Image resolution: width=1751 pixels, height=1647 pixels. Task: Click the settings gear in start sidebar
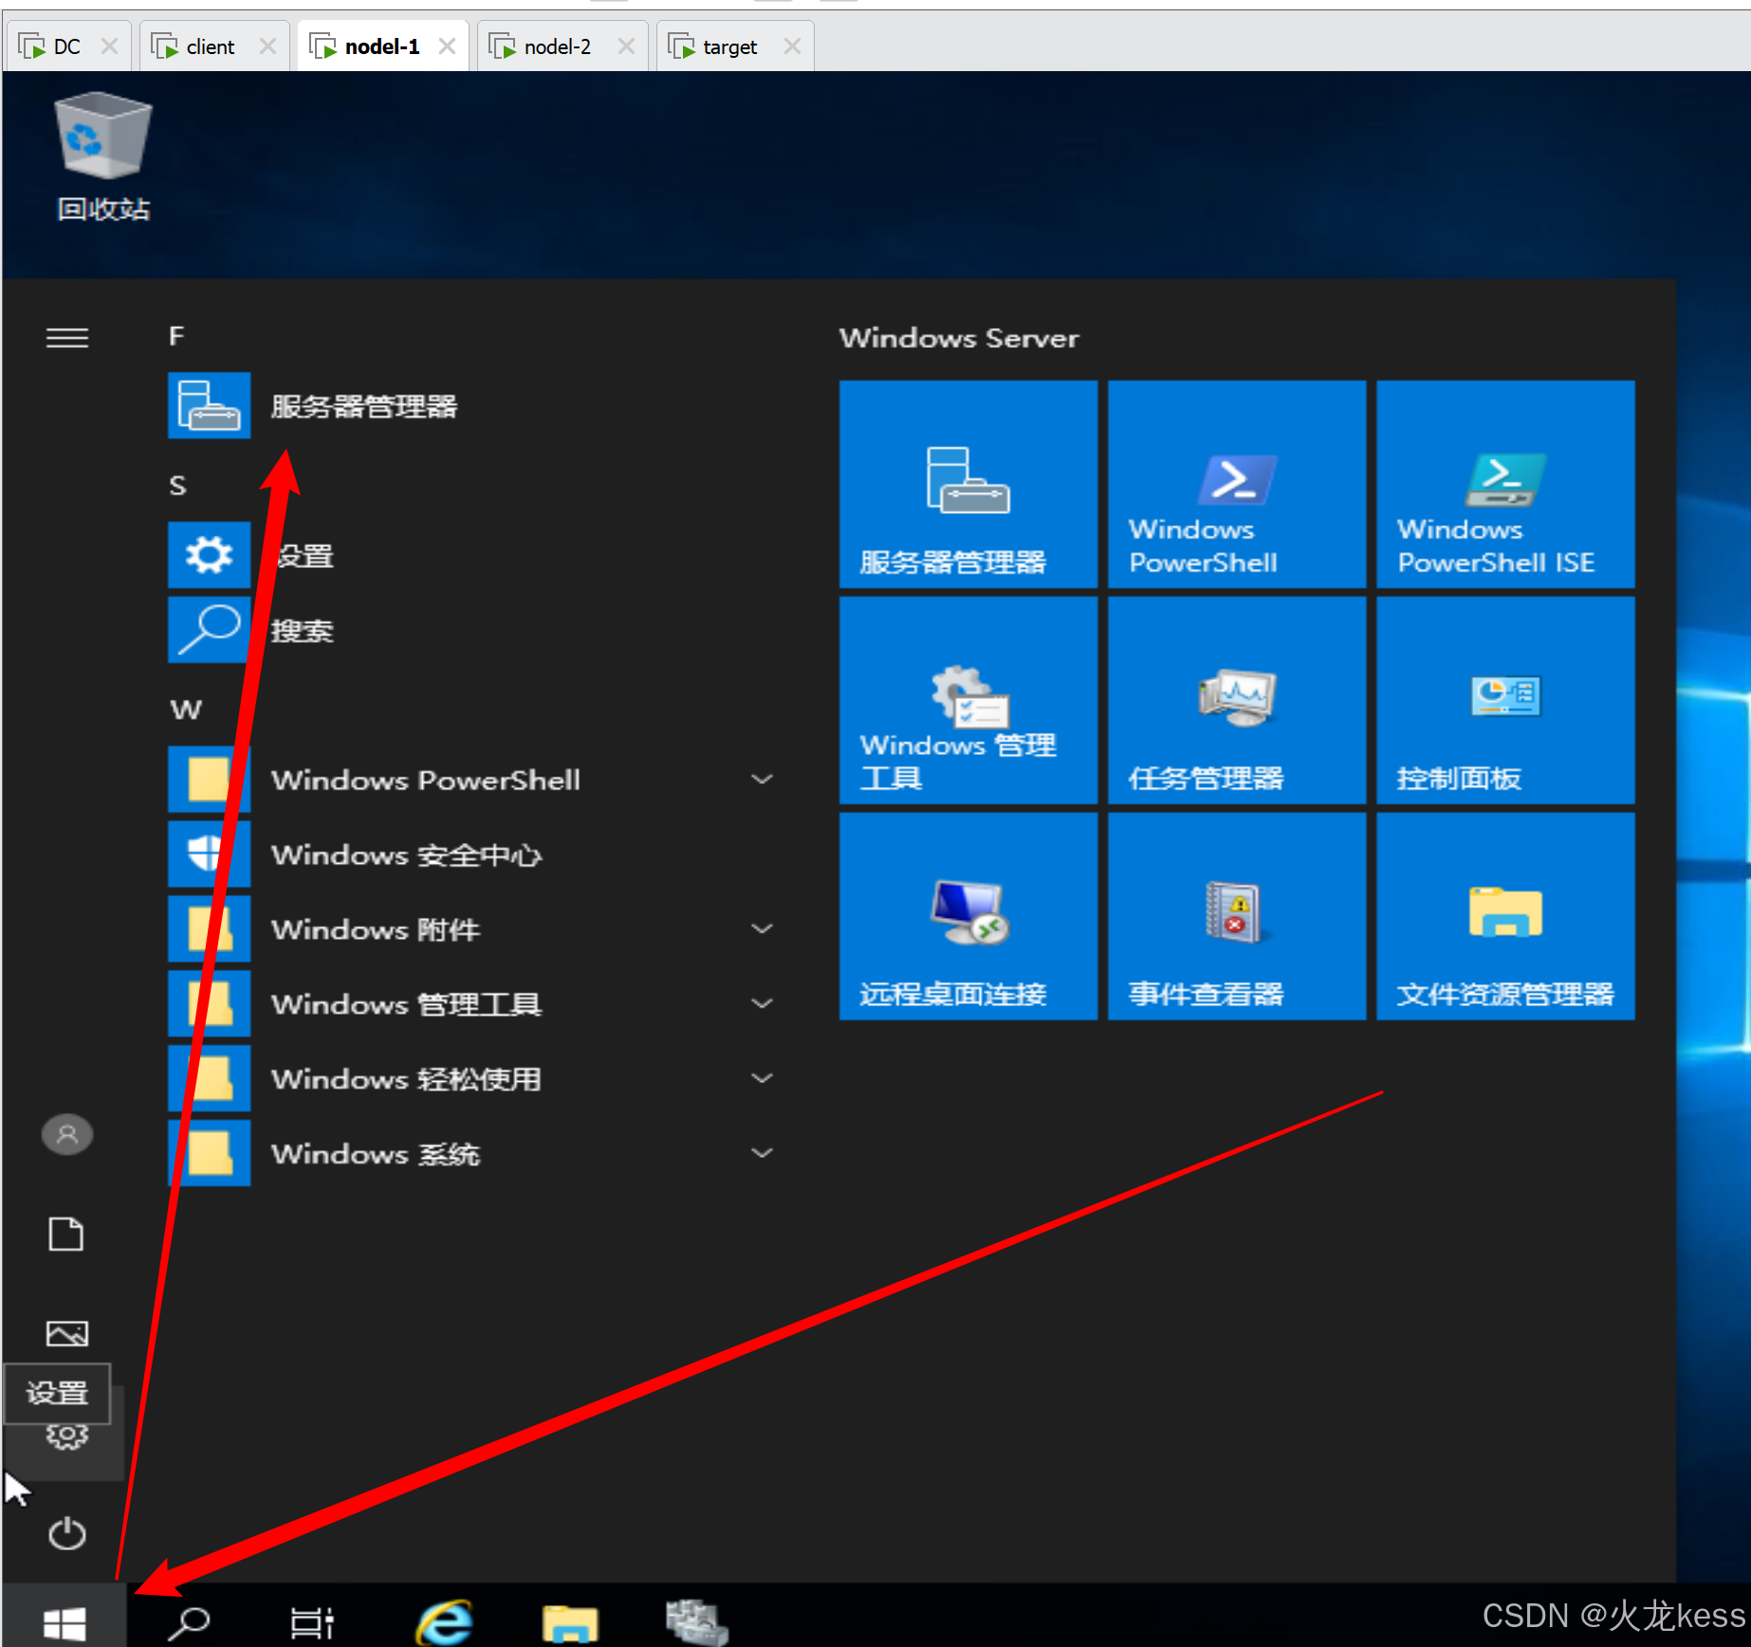click(66, 1436)
